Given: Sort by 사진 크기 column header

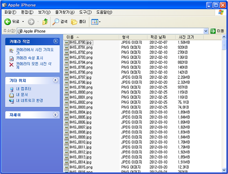Looking at the screenshot, I should pos(190,37).
